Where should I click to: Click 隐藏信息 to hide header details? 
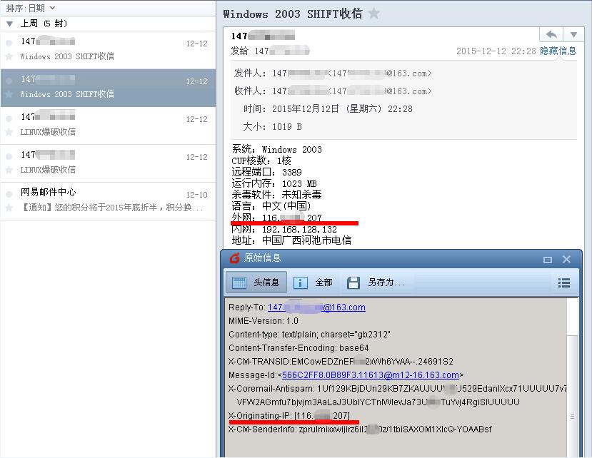[558, 51]
